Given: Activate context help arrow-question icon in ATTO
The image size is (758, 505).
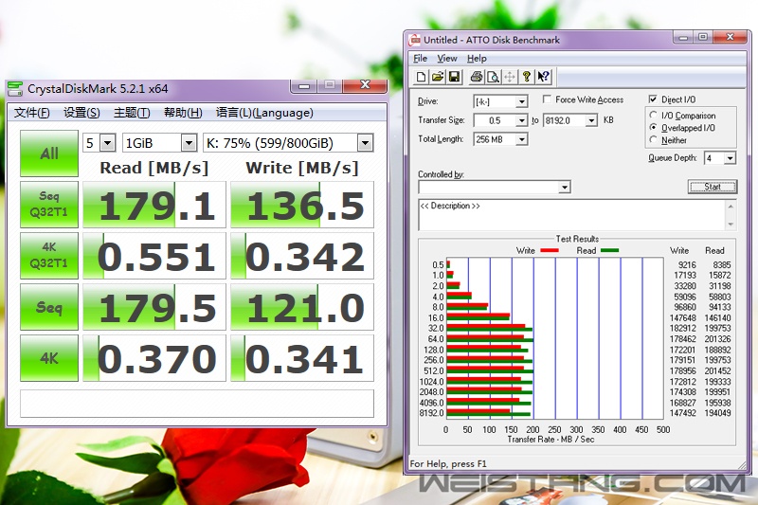Looking at the screenshot, I should pos(543,77).
